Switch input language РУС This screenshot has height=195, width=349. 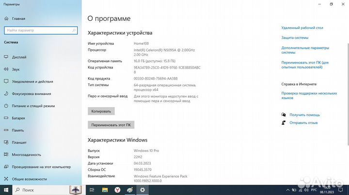[x=314, y=190]
